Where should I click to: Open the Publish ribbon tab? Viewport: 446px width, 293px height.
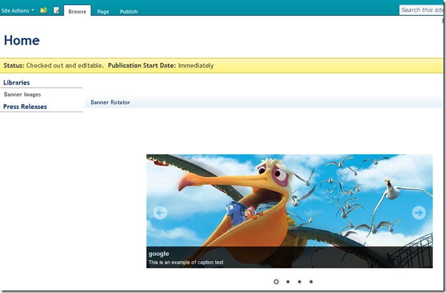point(129,11)
